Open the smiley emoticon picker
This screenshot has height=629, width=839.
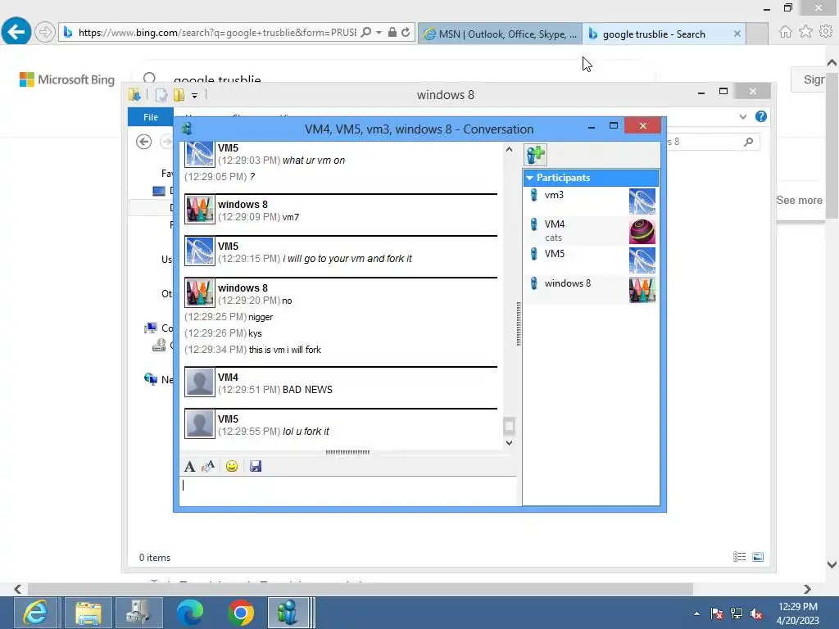click(x=232, y=466)
